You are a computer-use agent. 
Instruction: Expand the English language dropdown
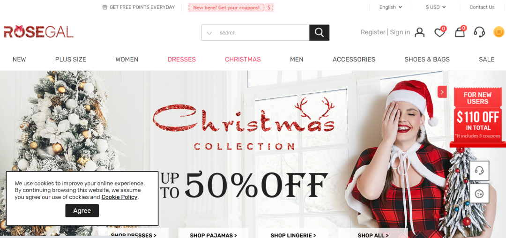tap(391, 7)
